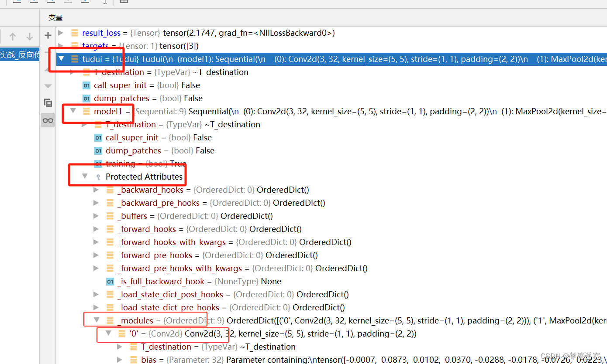Expand the _forward_hooks_with_kwargs entry
The image size is (607, 364).
pos(96,242)
